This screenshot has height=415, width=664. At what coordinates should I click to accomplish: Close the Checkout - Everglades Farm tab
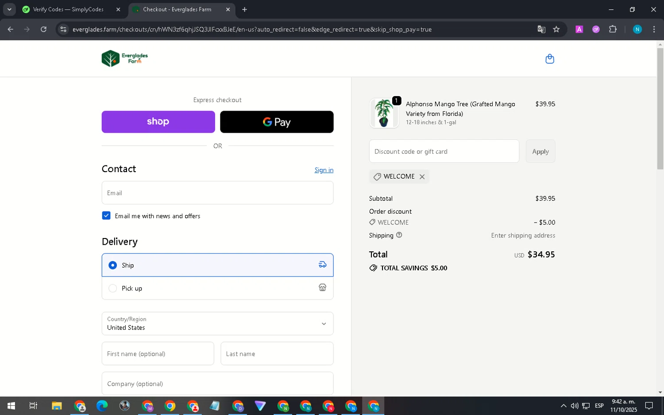coord(228,9)
